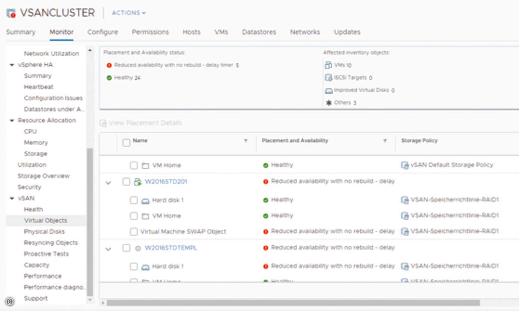
Task: Open Heartbeat under vSphere HA
Action: (39, 87)
